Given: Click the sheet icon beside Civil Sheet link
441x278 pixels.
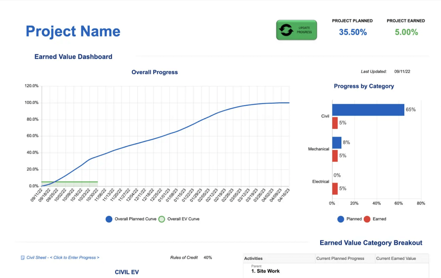Looking at the screenshot, I should [x=23, y=258].
